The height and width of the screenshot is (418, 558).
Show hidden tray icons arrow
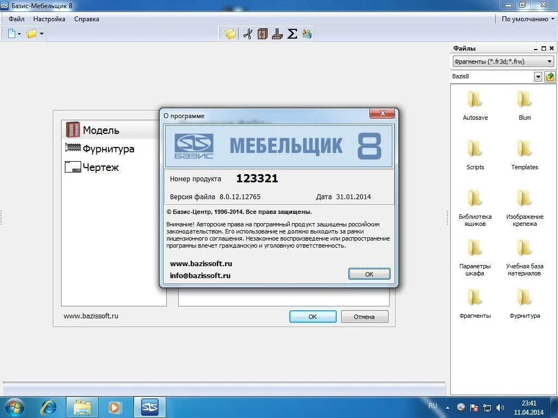(448, 408)
